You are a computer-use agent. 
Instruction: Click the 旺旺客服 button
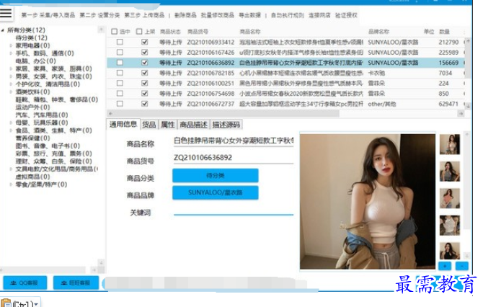pyautogui.click(x=76, y=282)
